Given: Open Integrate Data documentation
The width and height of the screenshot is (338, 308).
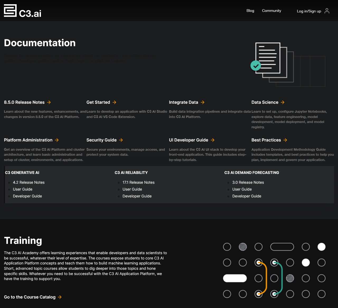Looking at the screenshot, I should (x=184, y=102).
